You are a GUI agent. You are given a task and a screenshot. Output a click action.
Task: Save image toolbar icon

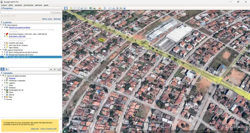point(117,8)
